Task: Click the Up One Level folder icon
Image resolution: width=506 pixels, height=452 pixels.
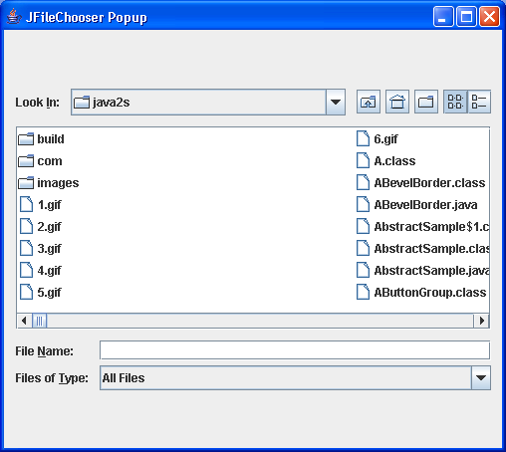Action: pyautogui.click(x=369, y=102)
